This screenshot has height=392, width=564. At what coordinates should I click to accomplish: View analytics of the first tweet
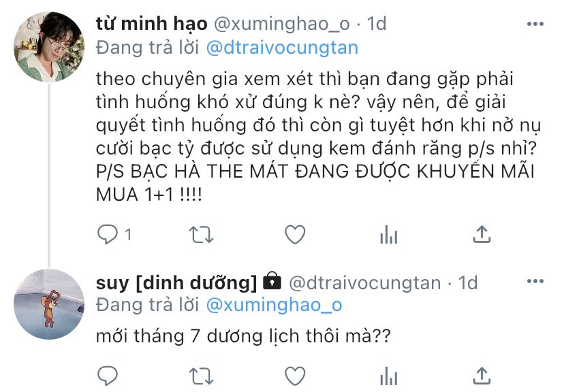[388, 235]
